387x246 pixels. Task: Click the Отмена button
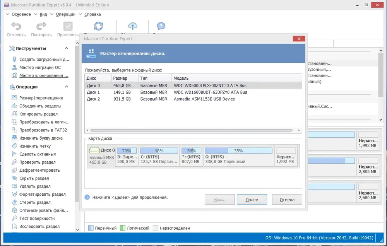click(287, 200)
